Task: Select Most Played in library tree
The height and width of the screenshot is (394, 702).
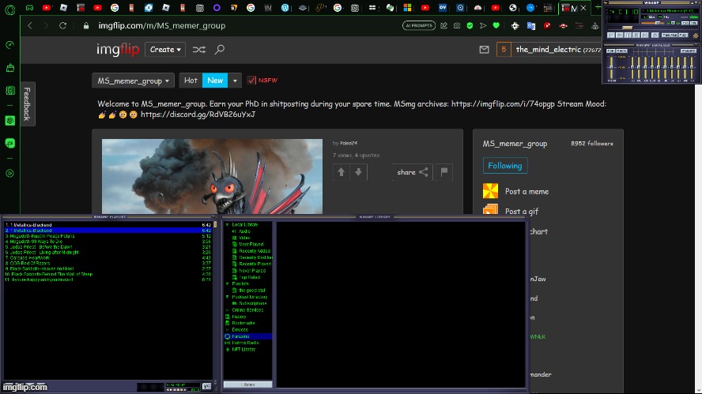Action: click(x=251, y=244)
